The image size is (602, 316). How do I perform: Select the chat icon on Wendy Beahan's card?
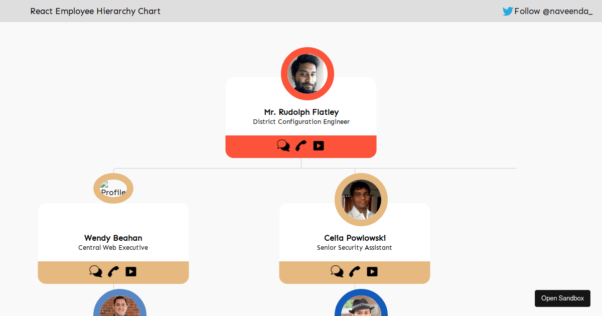click(x=96, y=271)
